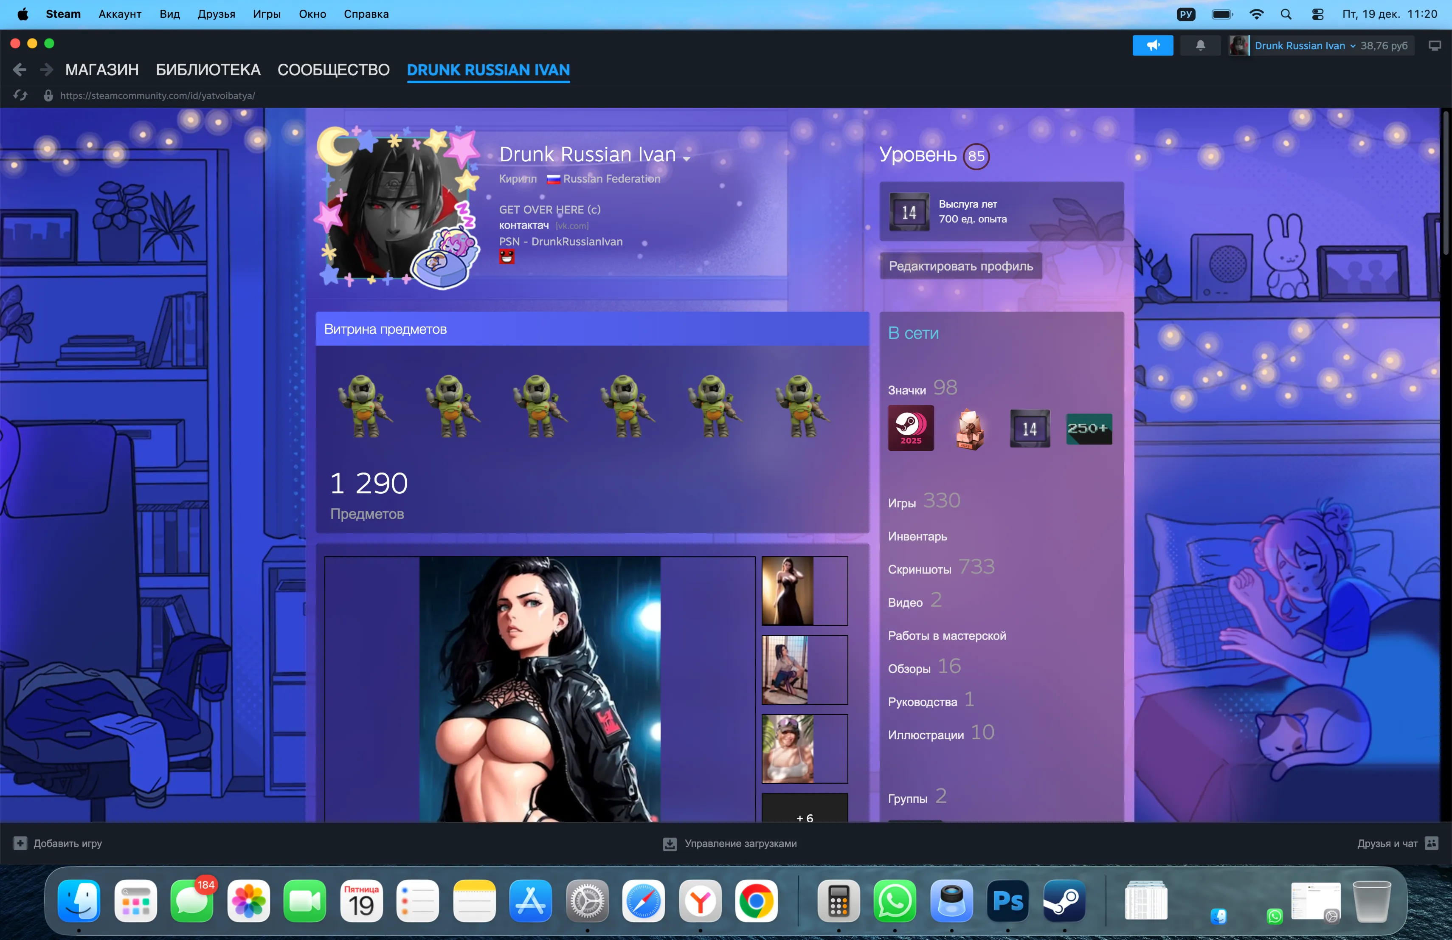The height and width of the screenshot is (940, 1452).
Task: Click the 14 years badge under Значки
Action: (1030, 428)
